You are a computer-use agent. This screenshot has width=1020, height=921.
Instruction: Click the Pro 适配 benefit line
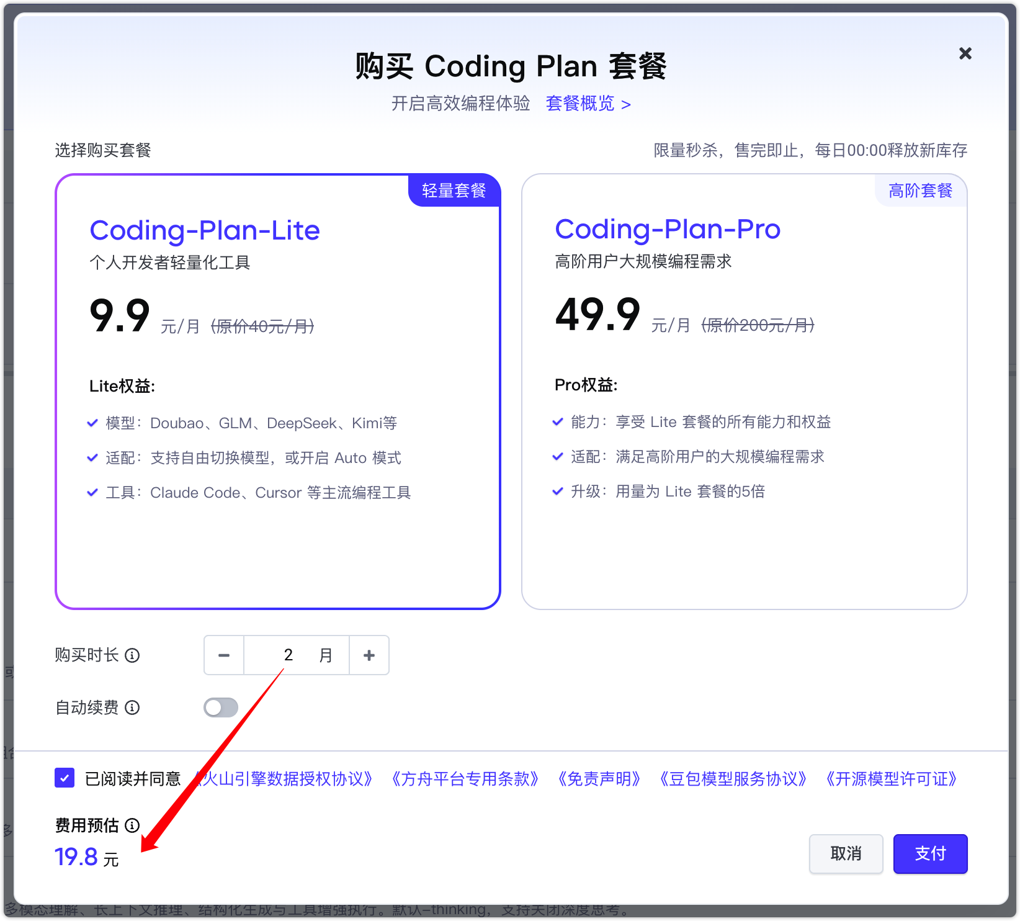click(688, 457)
